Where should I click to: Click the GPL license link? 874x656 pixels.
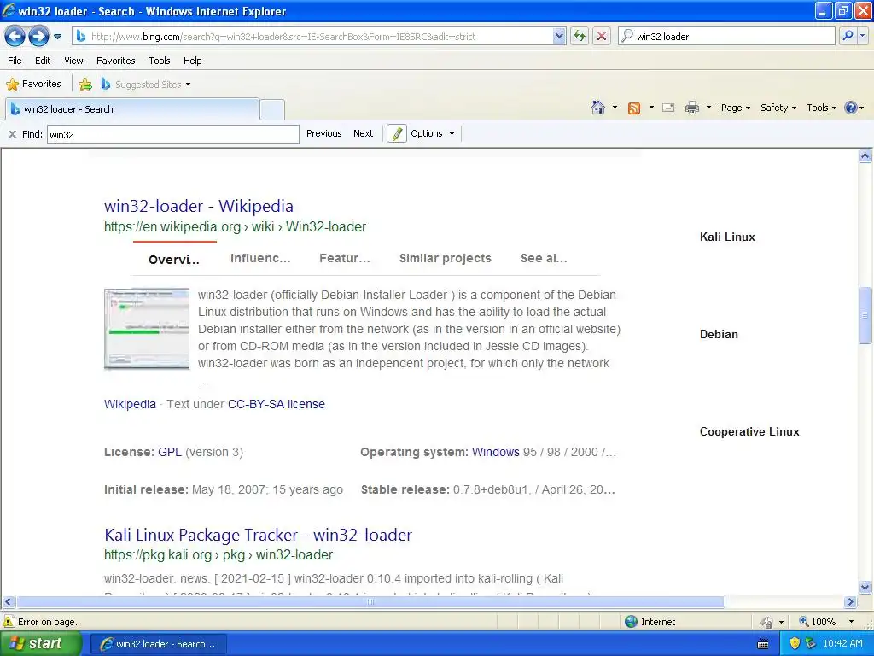[170, 453]
